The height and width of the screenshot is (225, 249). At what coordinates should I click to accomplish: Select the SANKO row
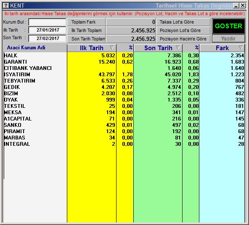124,125
